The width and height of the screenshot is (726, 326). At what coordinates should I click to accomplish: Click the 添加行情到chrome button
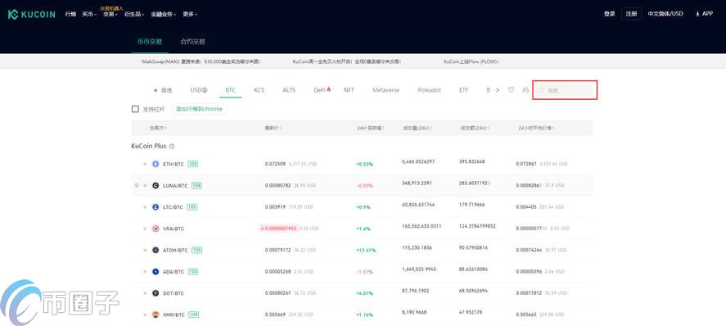(x=199, y=109)
